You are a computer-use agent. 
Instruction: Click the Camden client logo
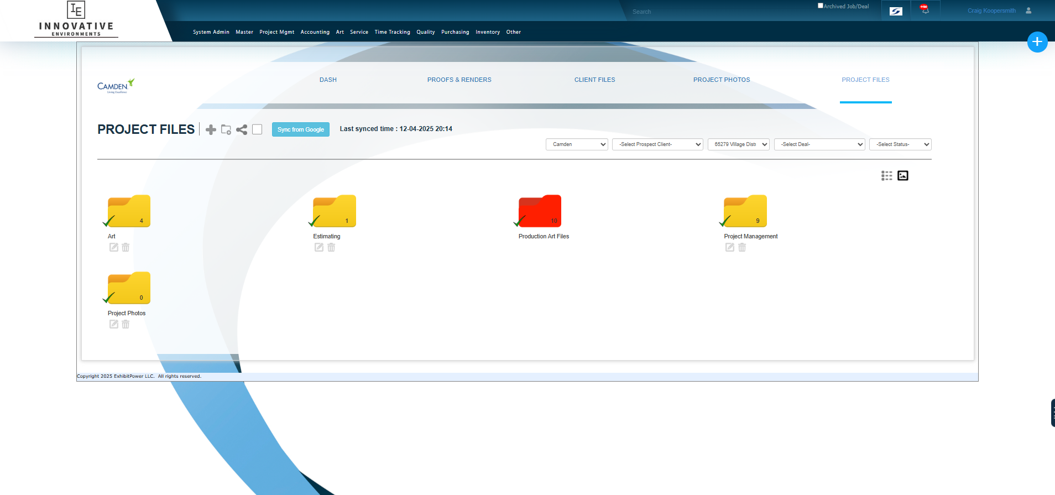point(116,86)
